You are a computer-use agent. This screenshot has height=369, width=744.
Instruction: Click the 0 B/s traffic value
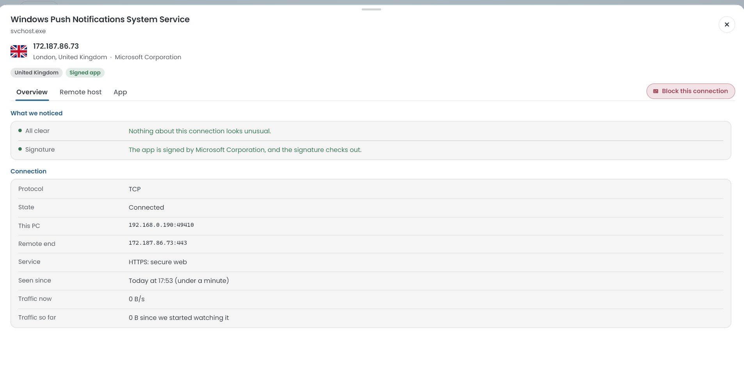[x=137, y=299]
